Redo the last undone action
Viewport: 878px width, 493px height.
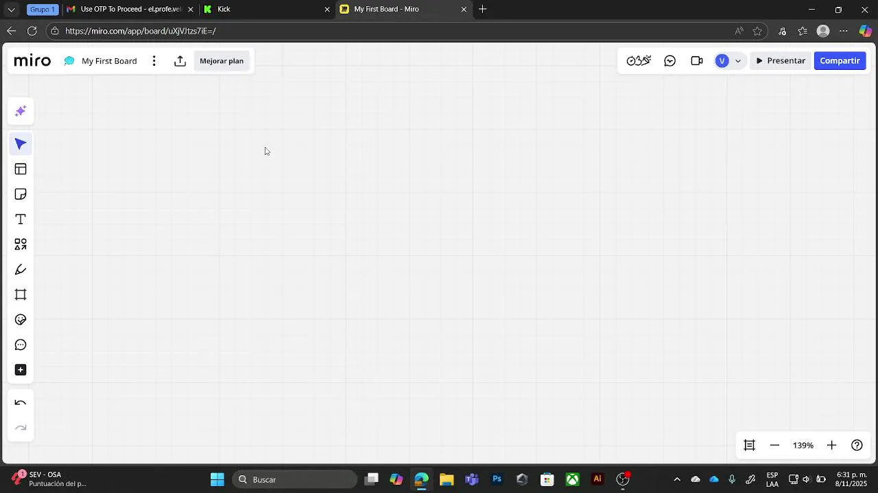click(x=21, y=428)
